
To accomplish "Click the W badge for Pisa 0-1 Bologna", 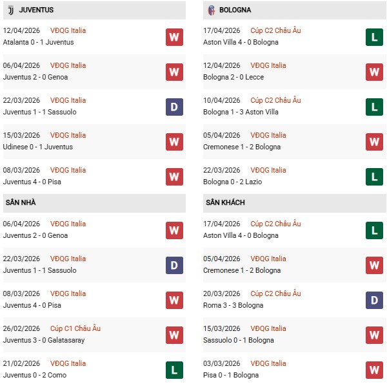I will click(x=374, y=370).
